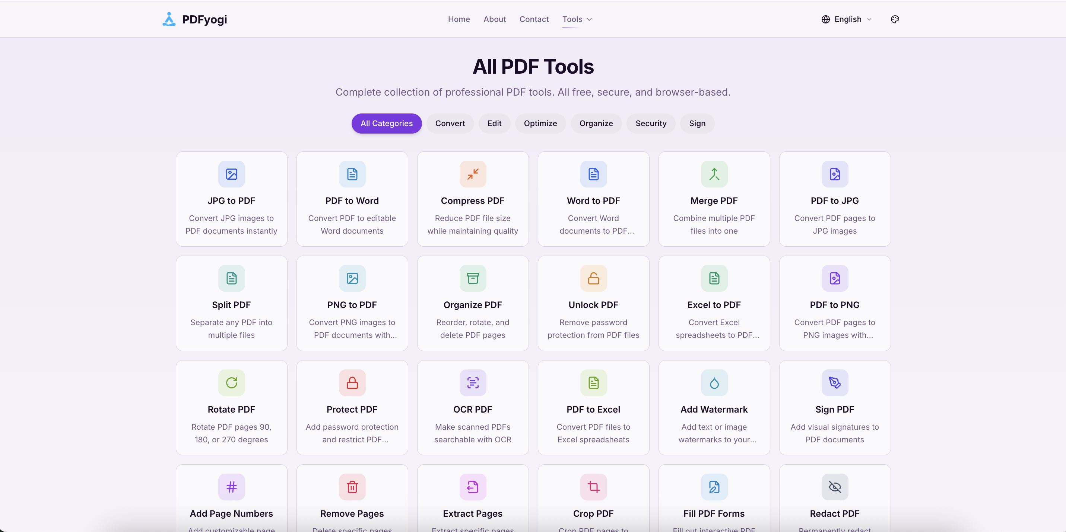Click the Add Watermark droplet icon
The width and height of the screenshot is (1066, 532).
[x=714, y=383]
